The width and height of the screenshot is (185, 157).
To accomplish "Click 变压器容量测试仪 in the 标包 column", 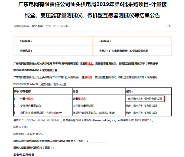I will tap(83, 106).
